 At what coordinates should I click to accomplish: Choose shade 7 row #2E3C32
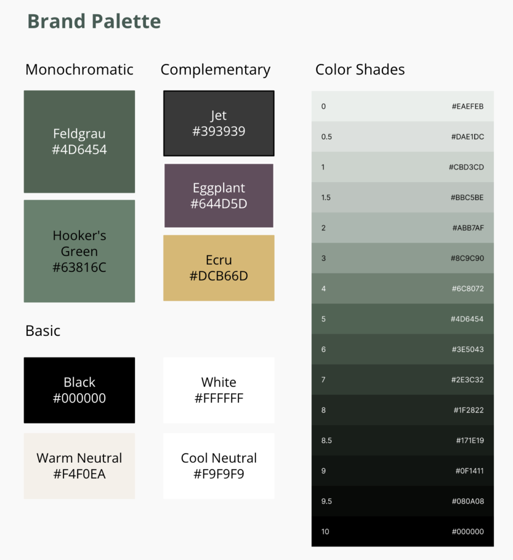403,380
